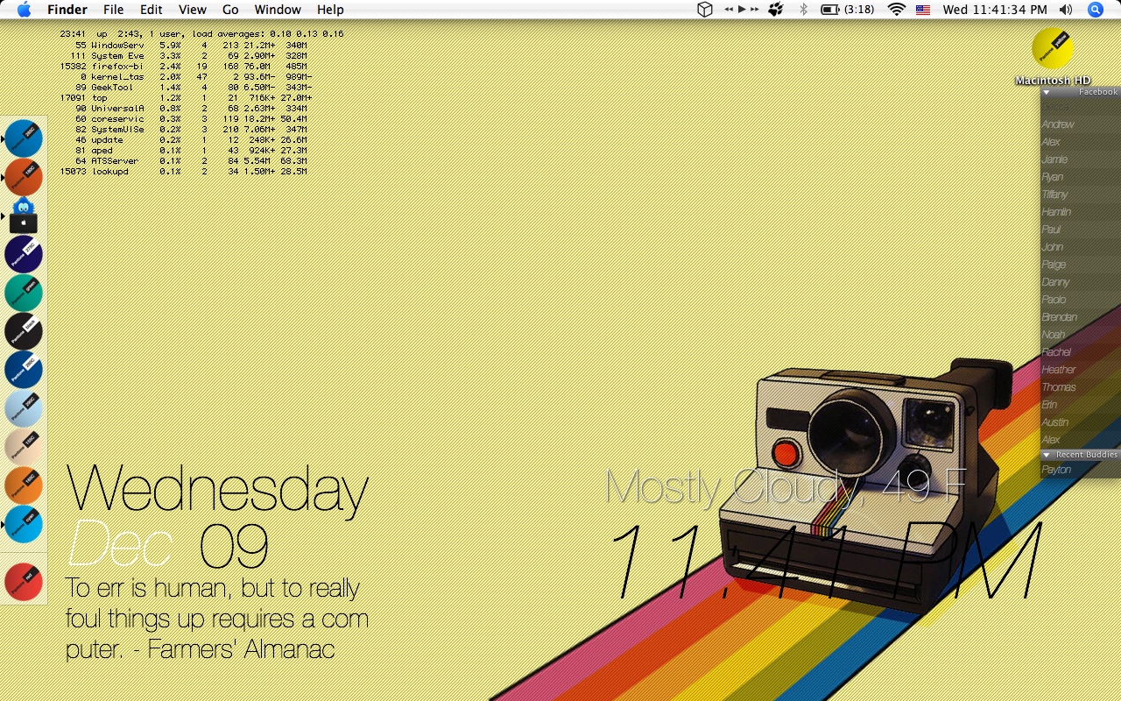Open the paw print menu bar icon
Screen dimensions: 1121x701
[776, 10]
